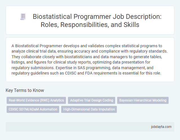Choose the Bayesian Hierarchical Modeling tag

[143, 100]
